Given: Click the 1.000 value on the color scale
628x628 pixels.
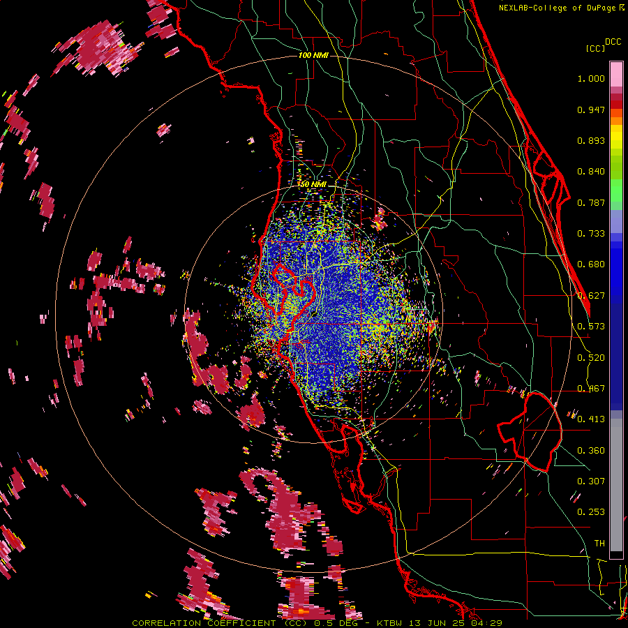Looking at the screenshot, I should (x=591, y=78).
